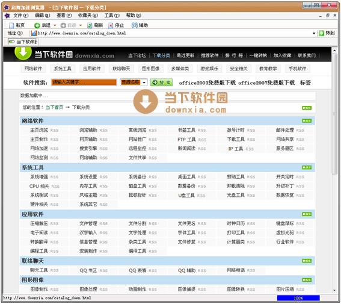Click the page icon in the address bar
The height and width of the screenshot is (304, 341).
[34, 33]
